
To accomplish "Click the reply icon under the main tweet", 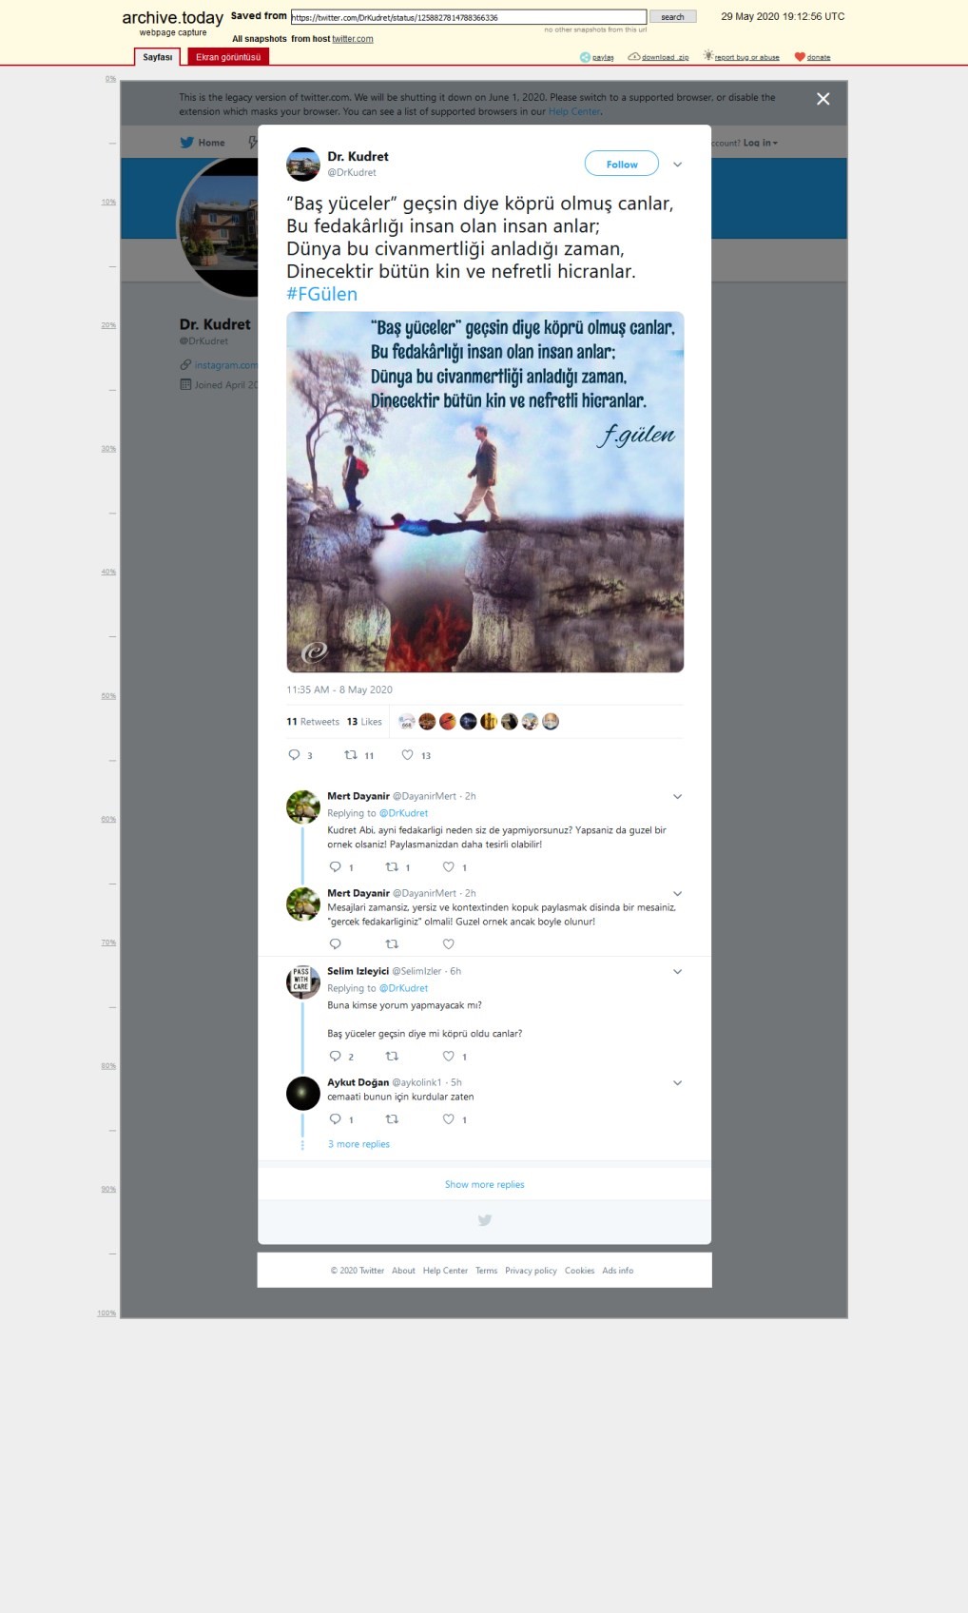I will coord(294,755).
